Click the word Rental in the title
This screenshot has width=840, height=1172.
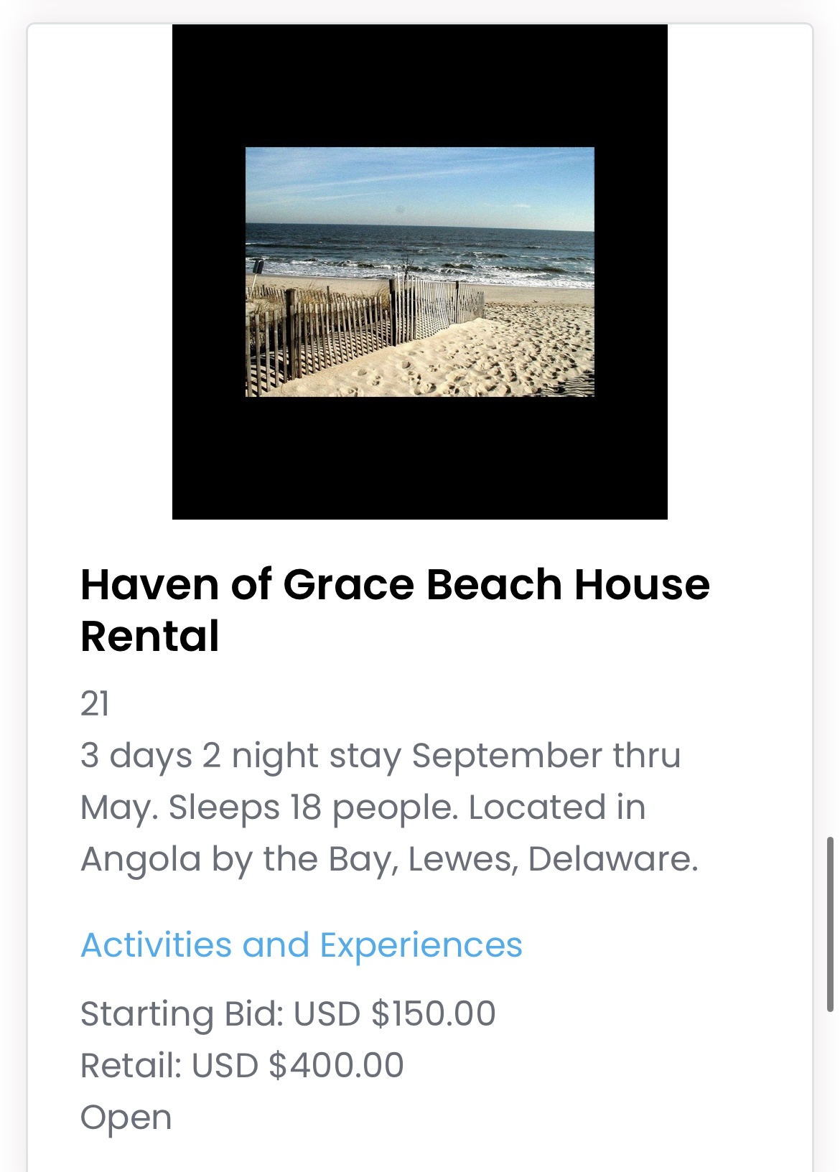[x=149, y=636]
